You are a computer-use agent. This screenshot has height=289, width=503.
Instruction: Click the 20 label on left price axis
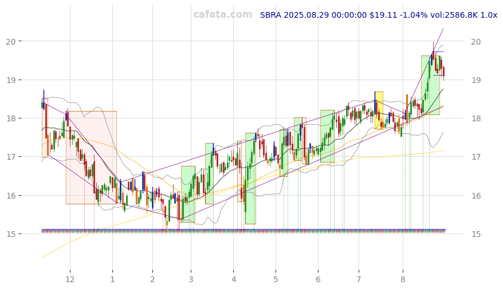pyautogui.click(x=10, y=42)
